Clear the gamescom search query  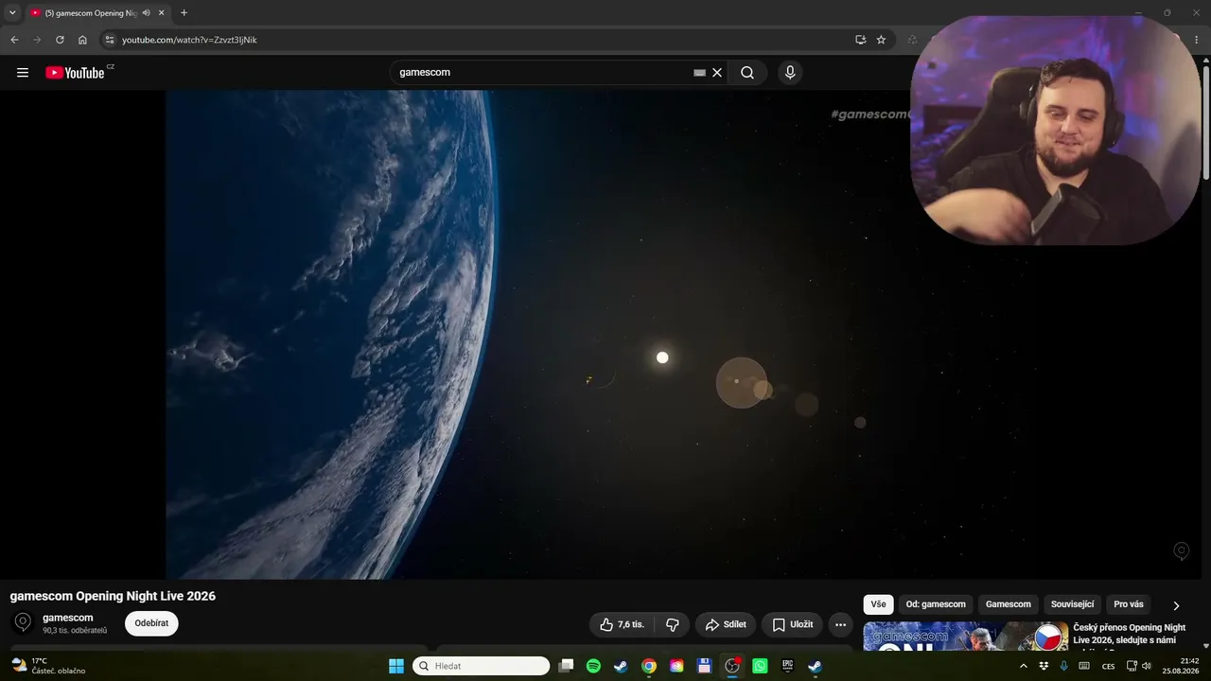pyautogui.click(x=717, y=73)
